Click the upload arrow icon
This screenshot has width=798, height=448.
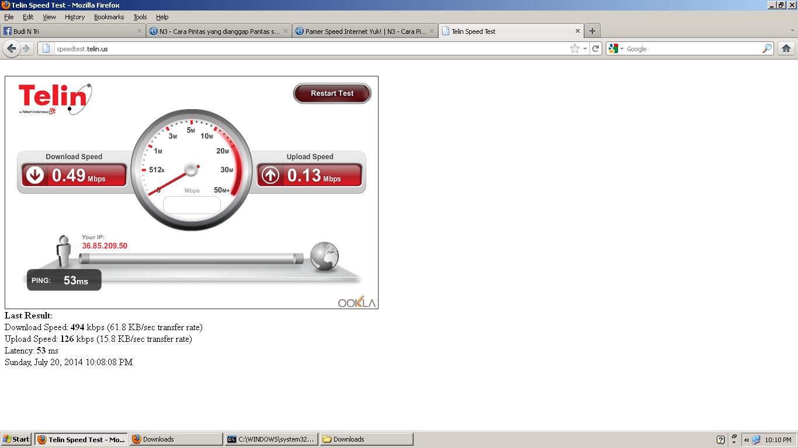click(x=270, y=175)
